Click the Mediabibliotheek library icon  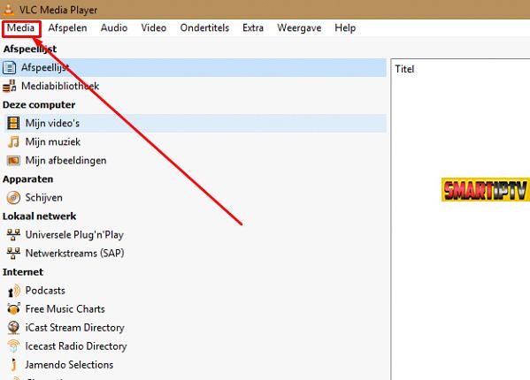[x=10, y=86]
